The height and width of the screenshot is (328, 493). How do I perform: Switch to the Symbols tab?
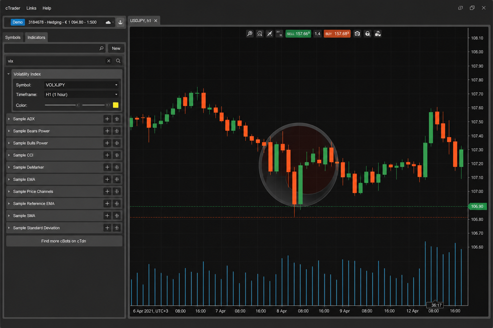coord(13,37)
